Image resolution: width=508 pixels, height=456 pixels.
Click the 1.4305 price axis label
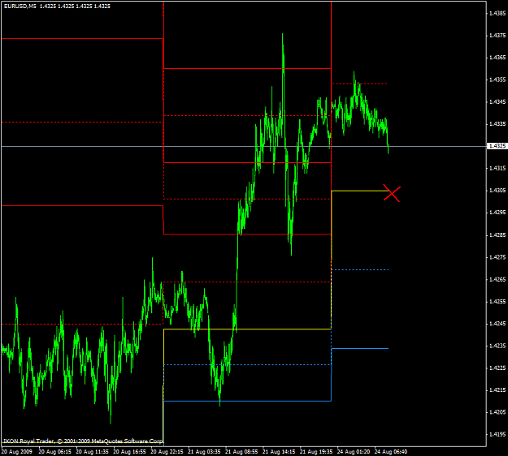tap(497, 191)
